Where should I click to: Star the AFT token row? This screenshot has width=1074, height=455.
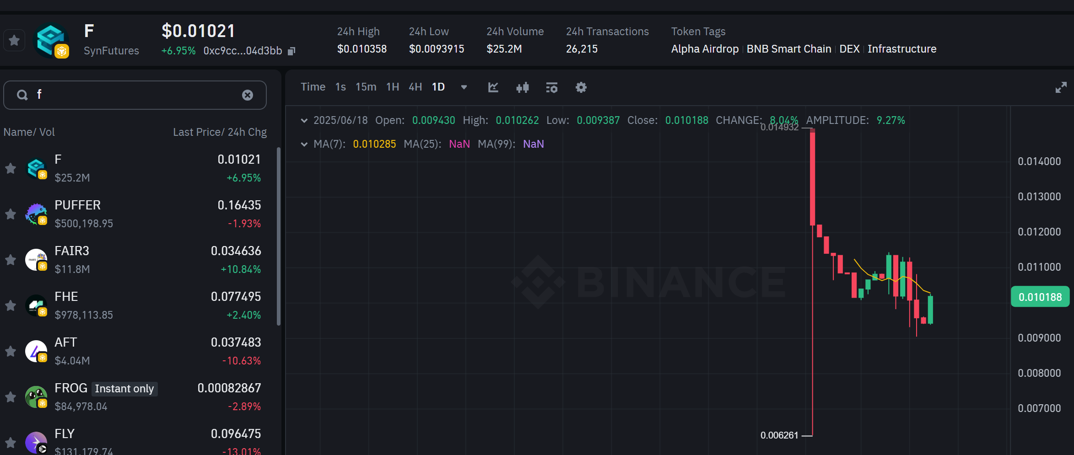[x=11, y=351]
